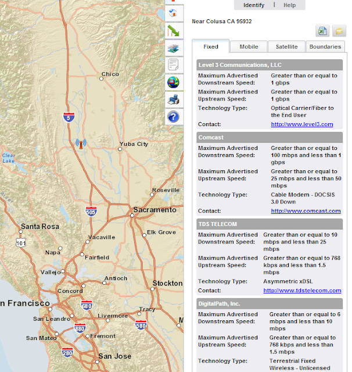The width and height of the screenshot is (352, 372).
Task: Select the Identify menu item
Action: 254,5
